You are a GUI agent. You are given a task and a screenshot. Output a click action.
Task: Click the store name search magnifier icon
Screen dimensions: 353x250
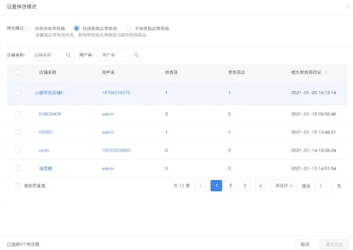[68, 55]
